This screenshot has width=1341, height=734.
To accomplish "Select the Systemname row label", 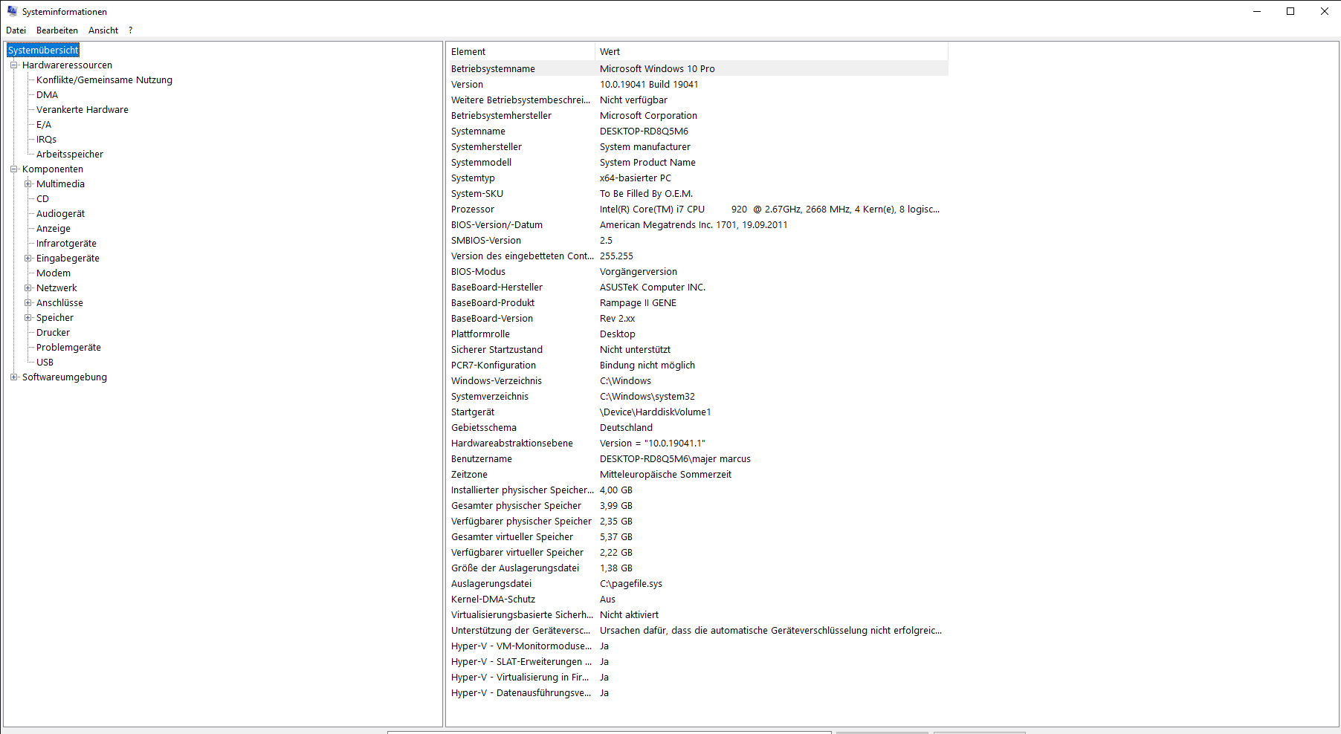I will point(478,131).
